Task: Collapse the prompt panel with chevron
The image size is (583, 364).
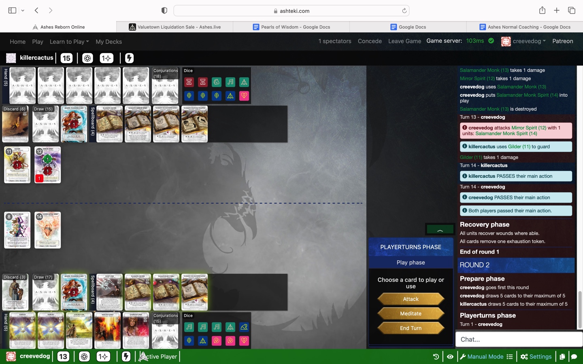Action: 440,230
